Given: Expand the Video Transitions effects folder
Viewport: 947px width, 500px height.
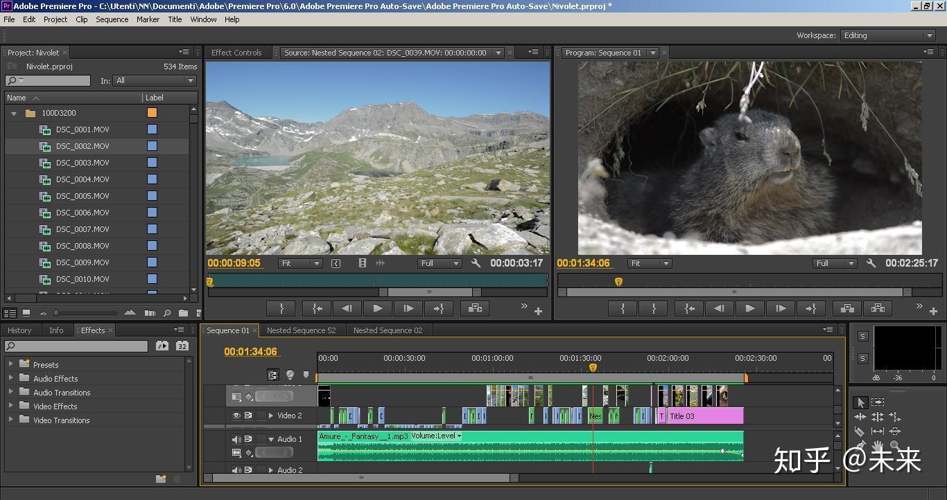Looking at the screenshot, I should pyautogui.click(x=11, y=420).
